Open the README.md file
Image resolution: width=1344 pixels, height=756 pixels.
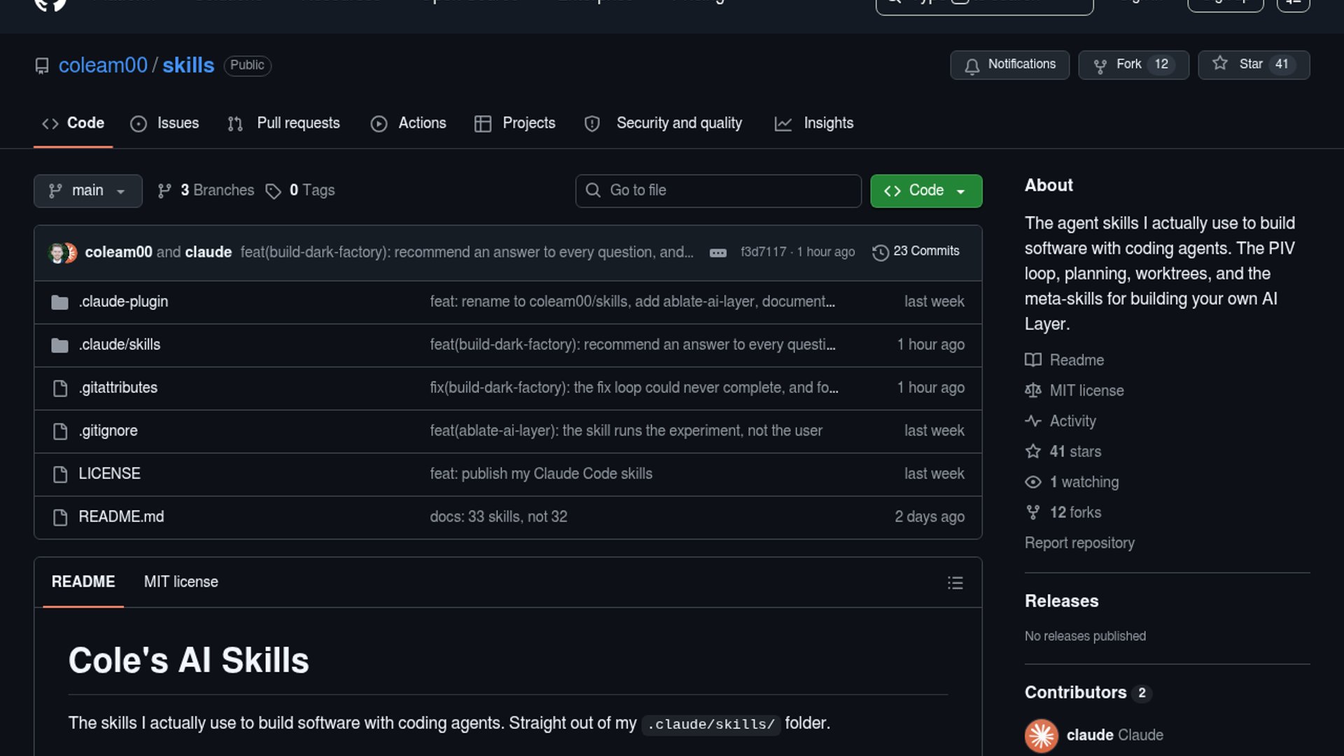coord(121,517)
